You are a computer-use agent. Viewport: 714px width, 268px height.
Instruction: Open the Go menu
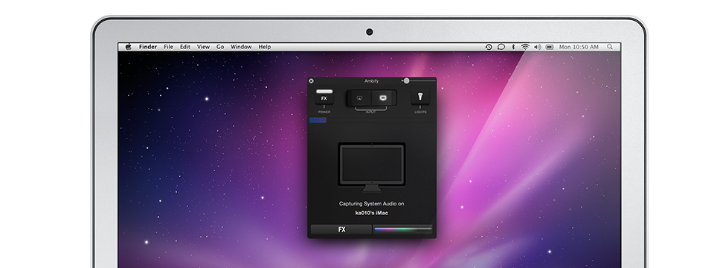(x=220, y=46)
